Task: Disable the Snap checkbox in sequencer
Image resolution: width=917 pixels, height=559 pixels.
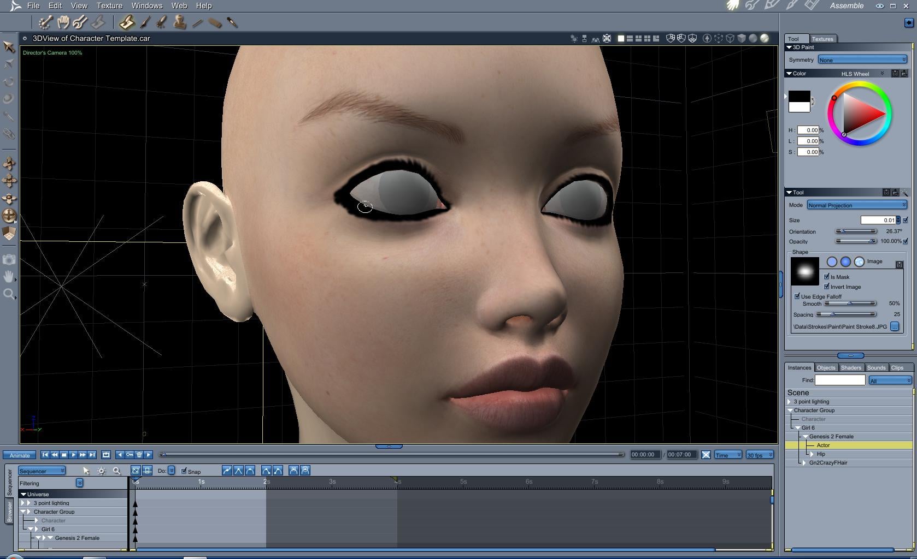Action: click(184, 471)
